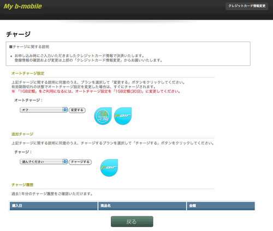Click the チャージ page heading
This screenshot has width=273, height=231.
19,34
